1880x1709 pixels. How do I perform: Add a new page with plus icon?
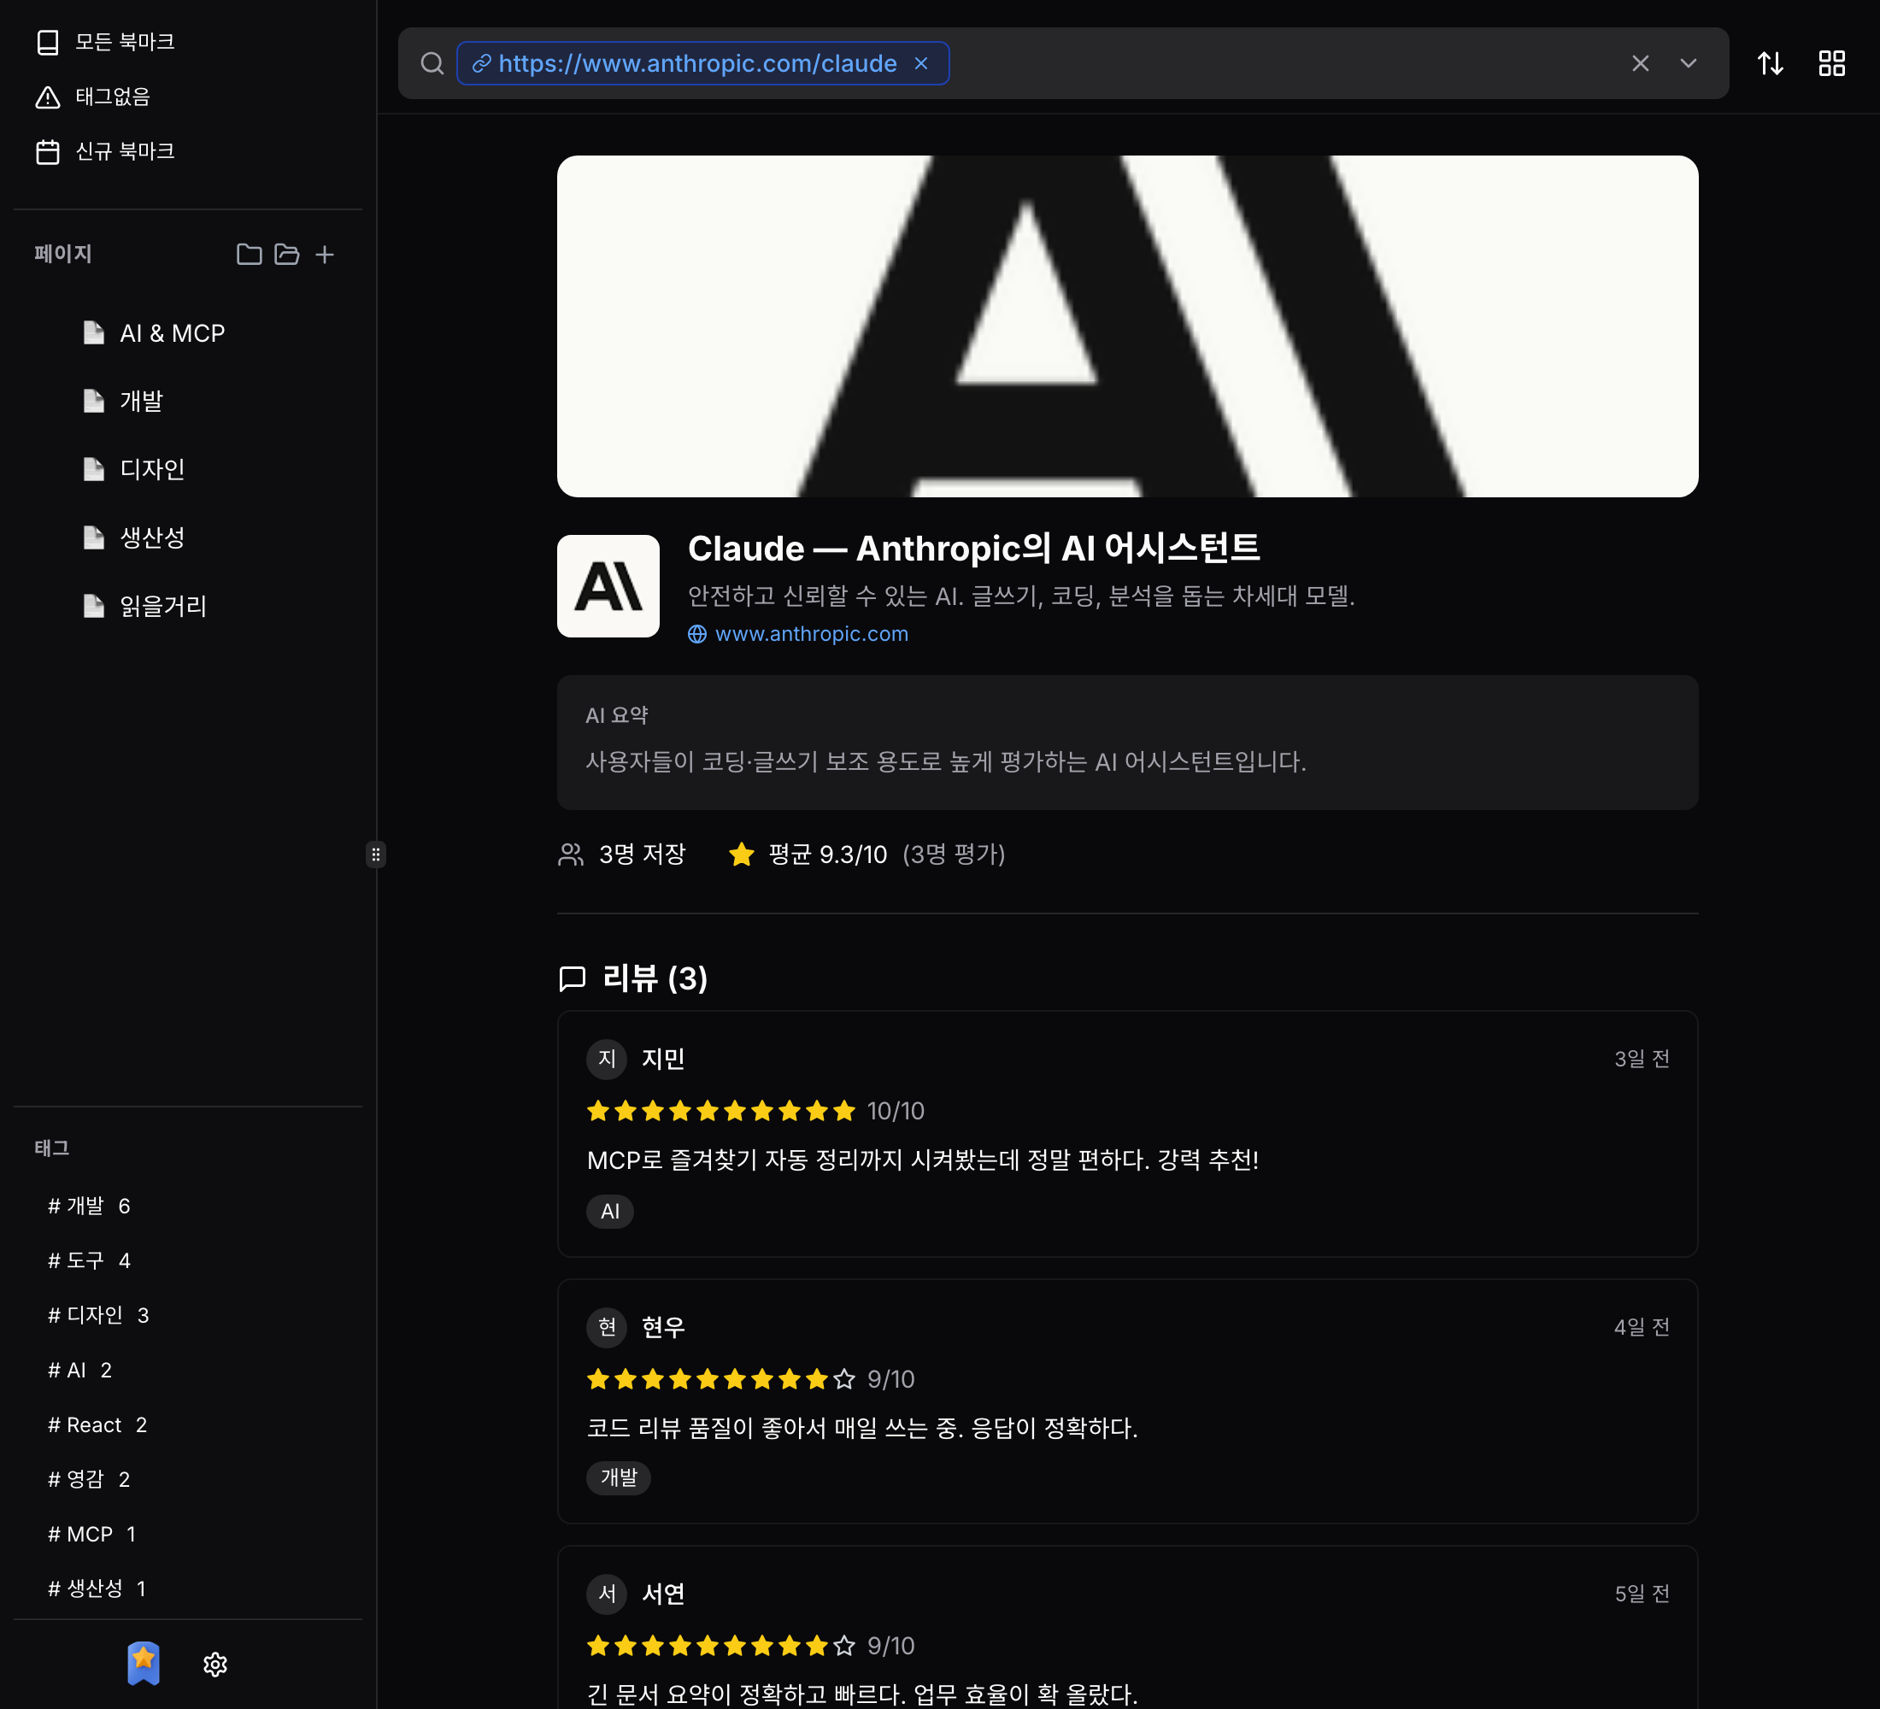325,254
